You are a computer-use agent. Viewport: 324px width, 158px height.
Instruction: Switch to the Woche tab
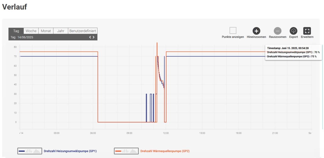click(x=31, y=31)
